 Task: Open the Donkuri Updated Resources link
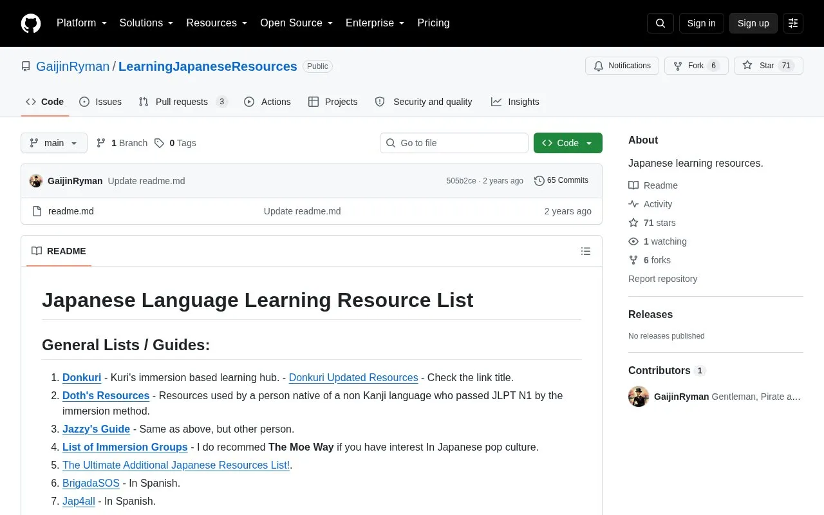tap(353, 378)
